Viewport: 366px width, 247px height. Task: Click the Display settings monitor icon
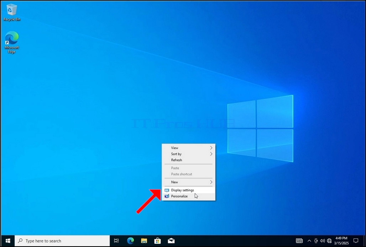click(x=167, y=190)
